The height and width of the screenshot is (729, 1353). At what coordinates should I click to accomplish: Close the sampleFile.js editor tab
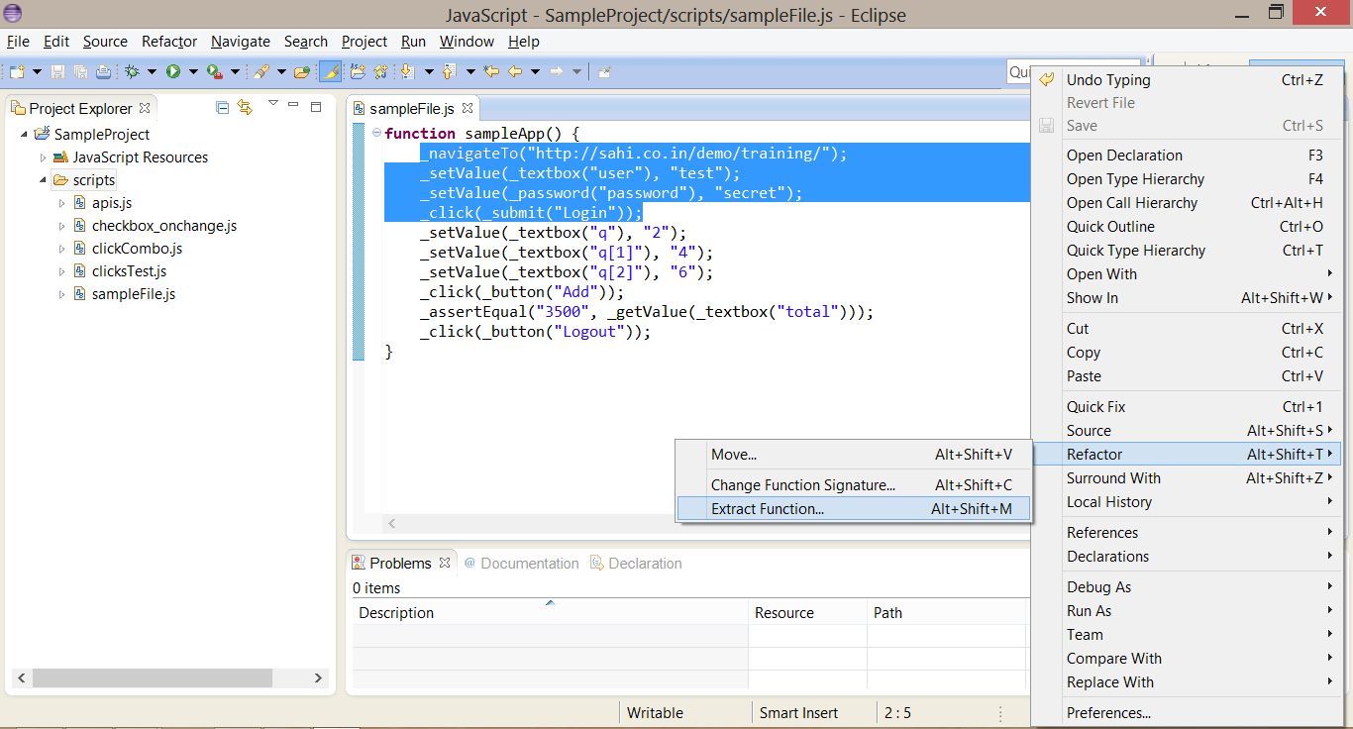pos(468,108)
